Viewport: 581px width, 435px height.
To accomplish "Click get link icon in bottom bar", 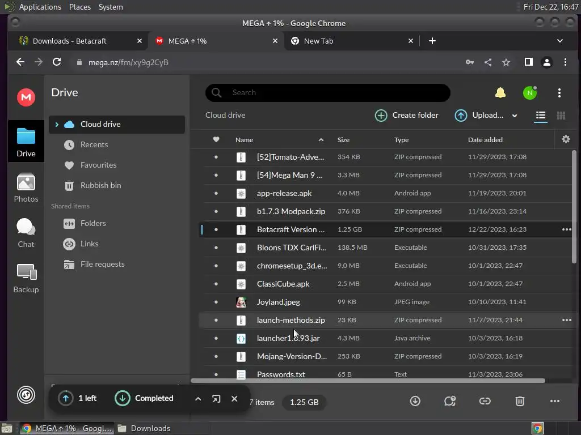I will [485, 401].
